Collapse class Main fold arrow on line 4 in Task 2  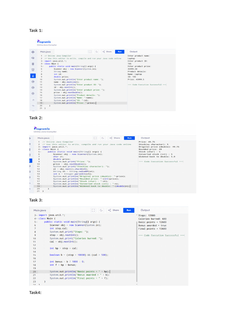pos(41,149)
